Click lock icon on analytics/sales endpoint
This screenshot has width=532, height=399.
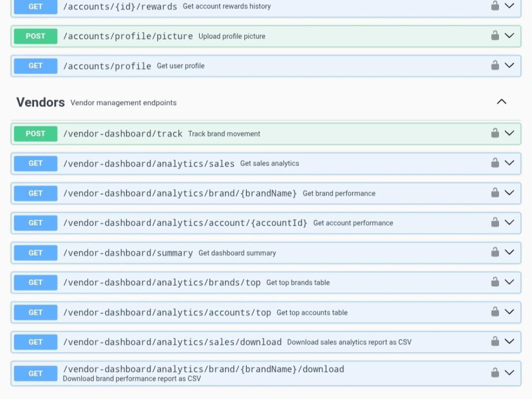tap(495, 163)
